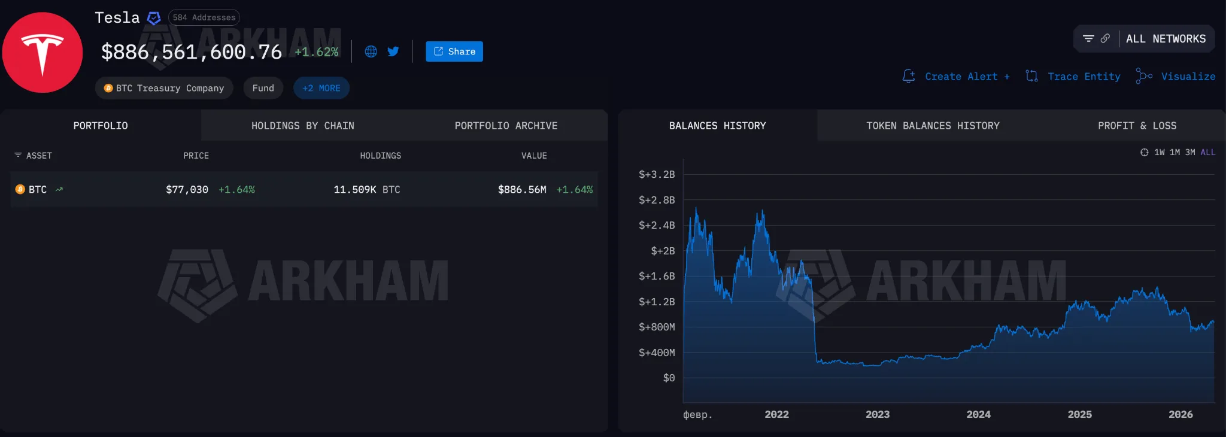Set the chart range to 3M

1190,153
